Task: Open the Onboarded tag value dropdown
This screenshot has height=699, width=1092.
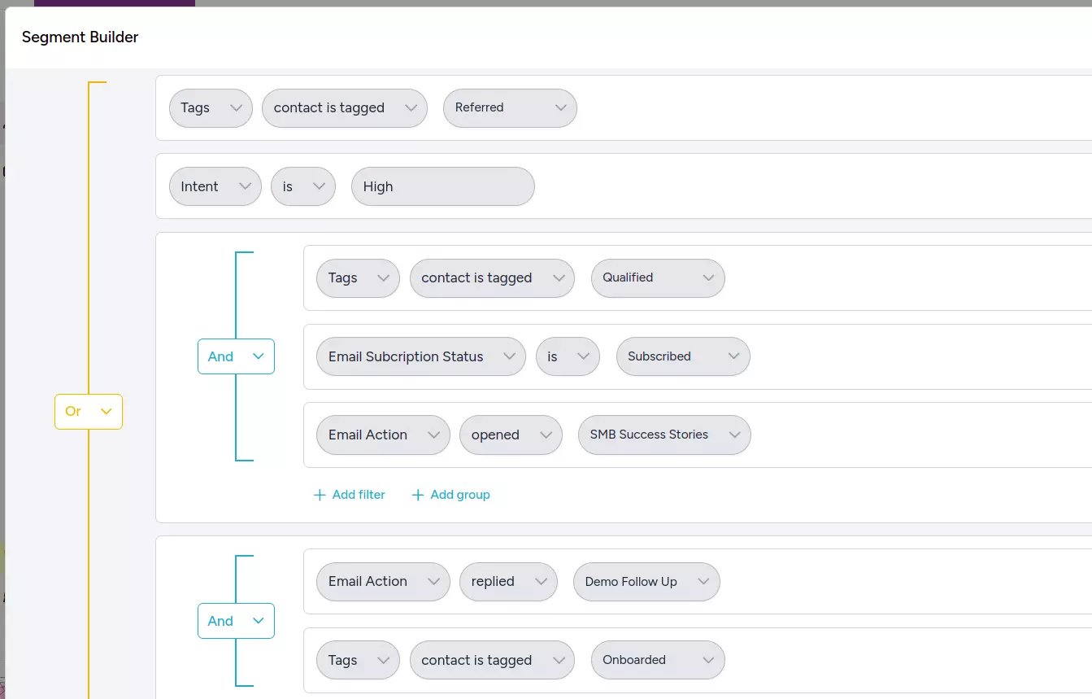Action: [658, 660]
